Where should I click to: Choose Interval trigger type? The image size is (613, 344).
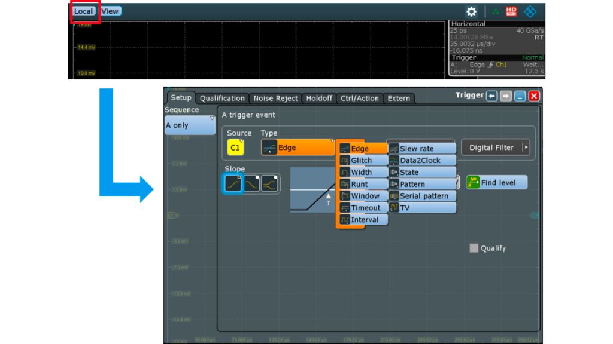(x=363, y=220)
